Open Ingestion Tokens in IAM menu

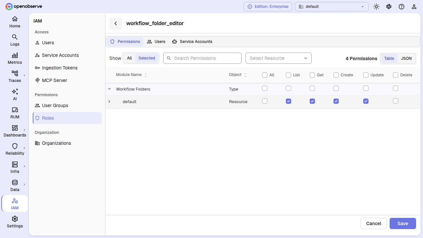(67, 68)
